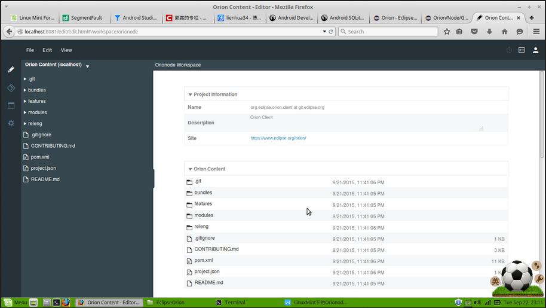
Task: Click the page vertical scrollbar
Action: (541, 114)
